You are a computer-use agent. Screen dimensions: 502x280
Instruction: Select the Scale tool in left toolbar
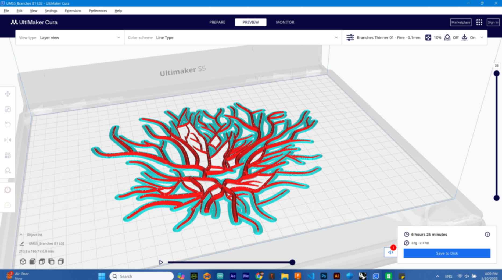pyautogui.click(x=8, y=109)
